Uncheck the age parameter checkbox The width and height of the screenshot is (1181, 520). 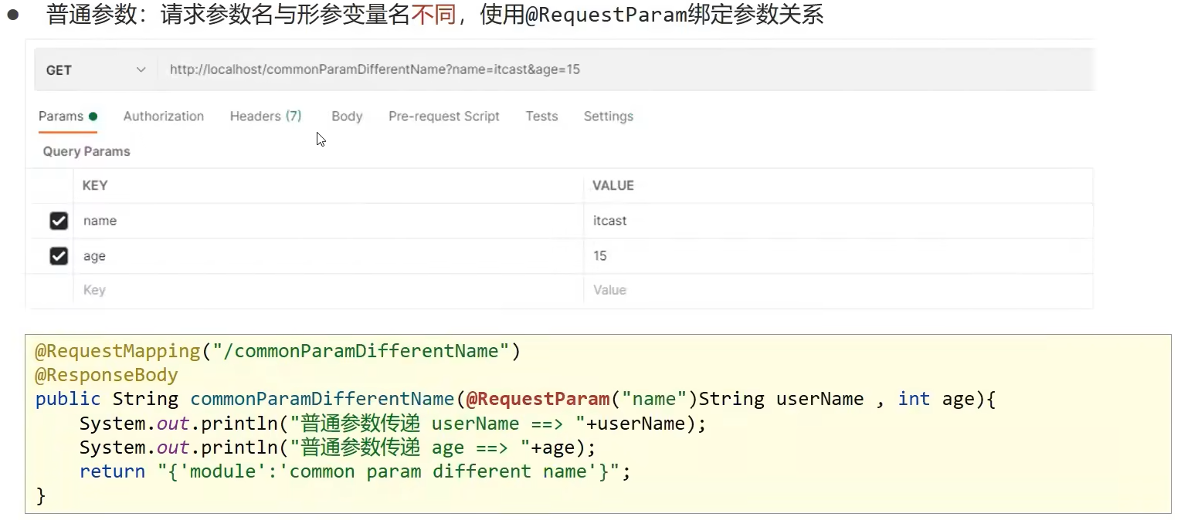59,256
